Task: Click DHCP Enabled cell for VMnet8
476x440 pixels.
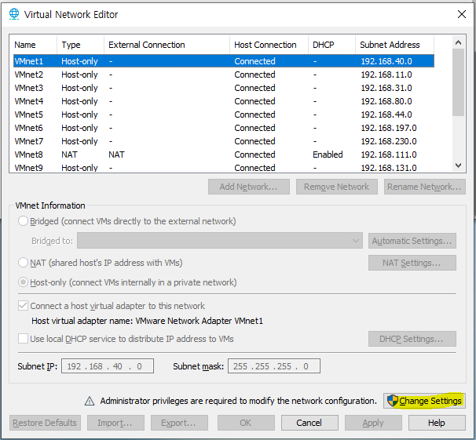Action: tap(328, 155)
